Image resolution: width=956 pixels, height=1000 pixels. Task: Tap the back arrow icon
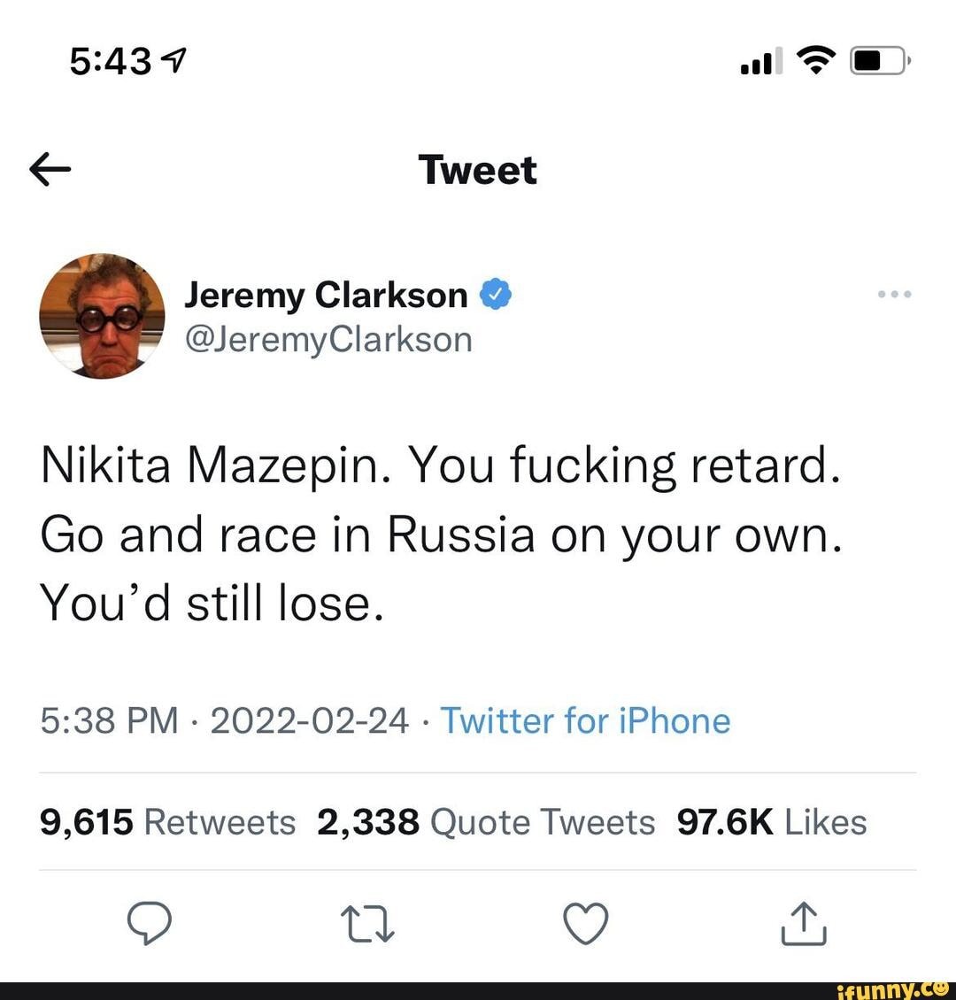coord(50,170)
